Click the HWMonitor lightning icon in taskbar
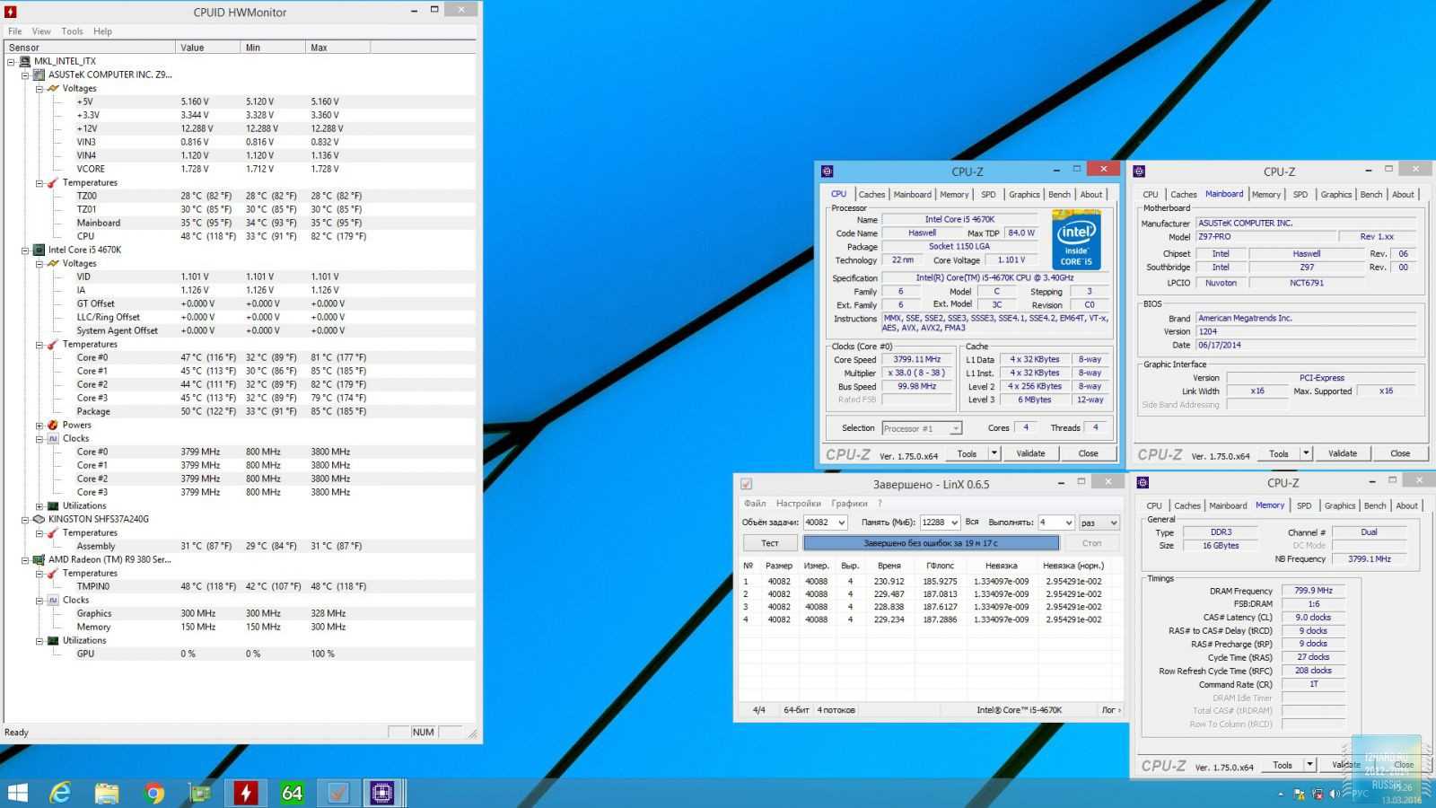The height and width of the screenshot is (808, 1436). (x=245, y=793)
